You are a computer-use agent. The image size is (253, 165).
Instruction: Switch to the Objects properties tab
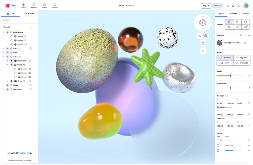coord(221,14)
